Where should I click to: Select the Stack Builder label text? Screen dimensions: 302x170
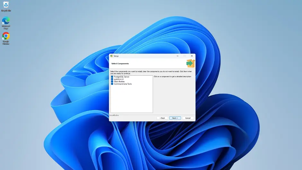pyautogui.click(x=119, y=82)
